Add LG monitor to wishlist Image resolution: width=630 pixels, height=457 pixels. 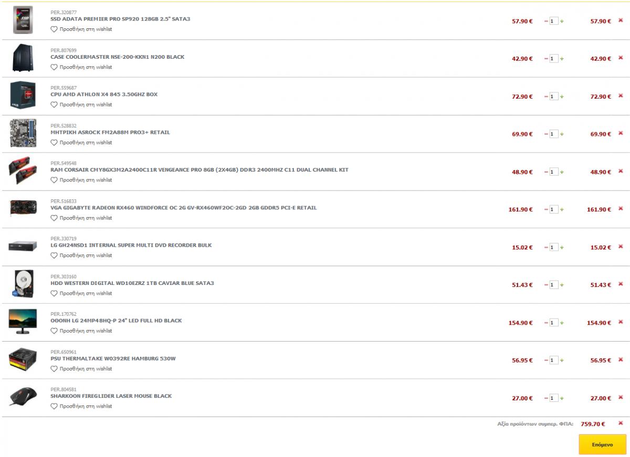click(x=81, y=331)
